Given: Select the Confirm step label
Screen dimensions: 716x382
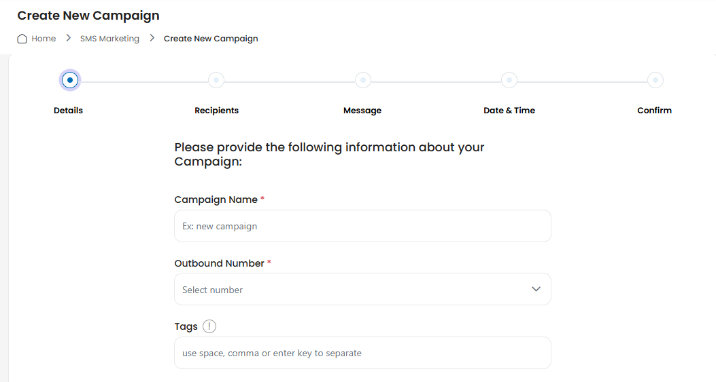Looking at the screenshot, I should point(654,111).
